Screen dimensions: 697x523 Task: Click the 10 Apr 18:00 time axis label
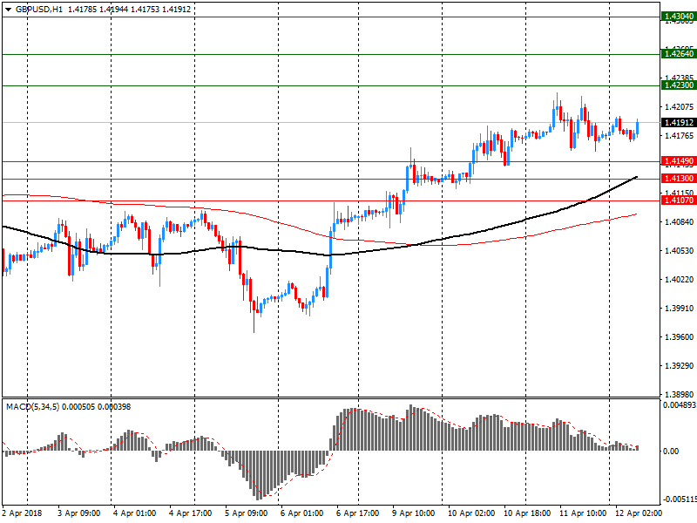coord(527,513)
